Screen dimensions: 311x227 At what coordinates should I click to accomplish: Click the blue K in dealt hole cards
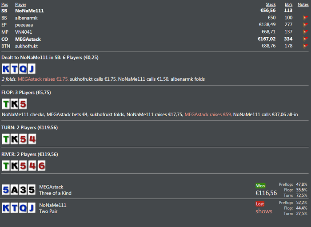click(x=6, y=69)
